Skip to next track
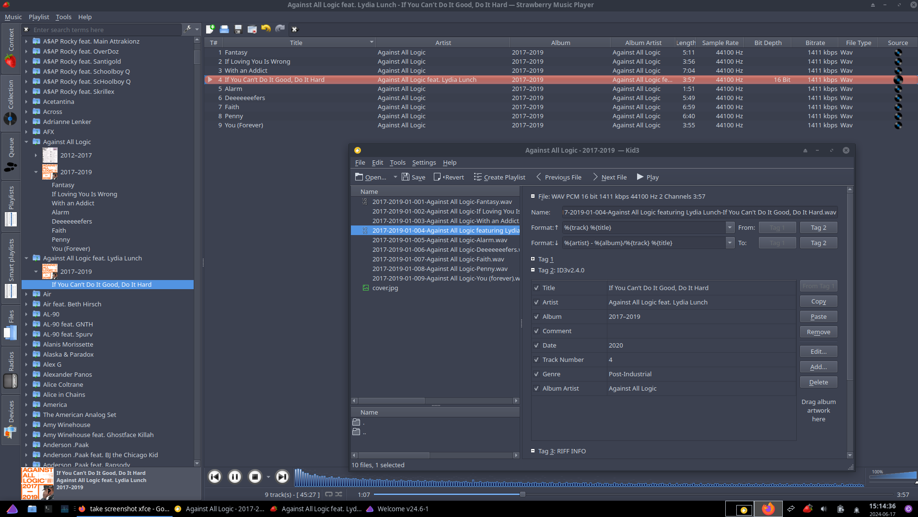Viewport: 918px width, 517px height. (x=282, y=476)
